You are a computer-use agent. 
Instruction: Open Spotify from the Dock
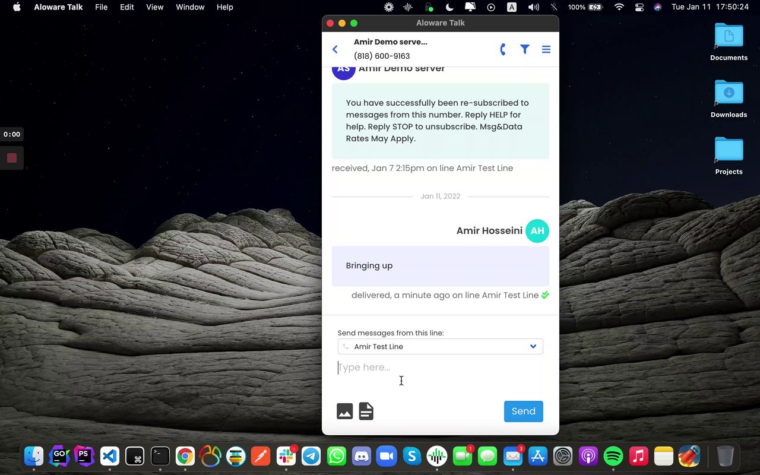pyautogui.click(x=613, y=456)
